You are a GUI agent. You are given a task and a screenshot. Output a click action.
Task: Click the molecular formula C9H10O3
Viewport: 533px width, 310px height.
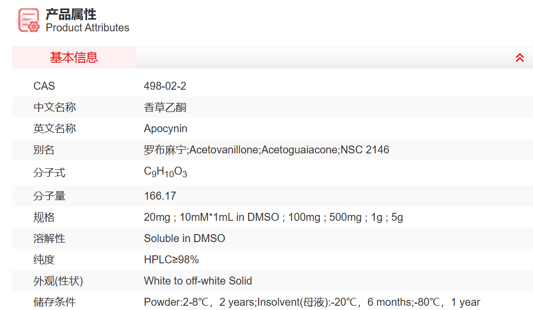click(x=166, y=172)
